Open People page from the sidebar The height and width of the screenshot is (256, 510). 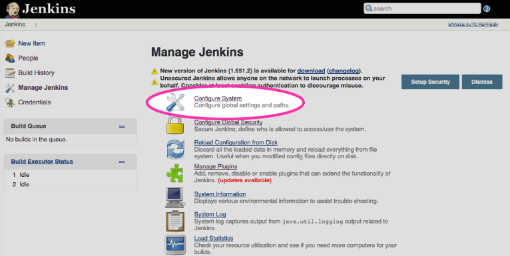28,58
